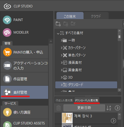Delete the selected material folder
The width and height of the screenshot is (124, 127).
(x=66, y=24)
